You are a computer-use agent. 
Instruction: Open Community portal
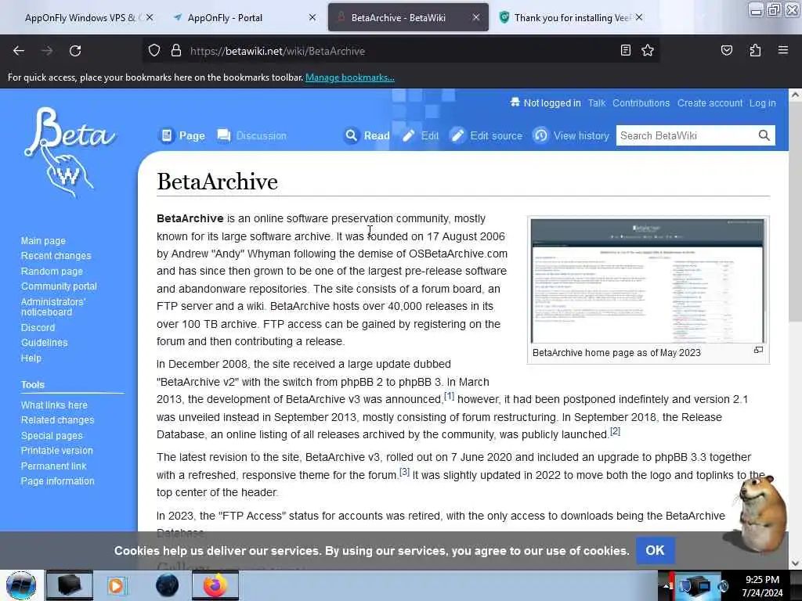[59, 286]
